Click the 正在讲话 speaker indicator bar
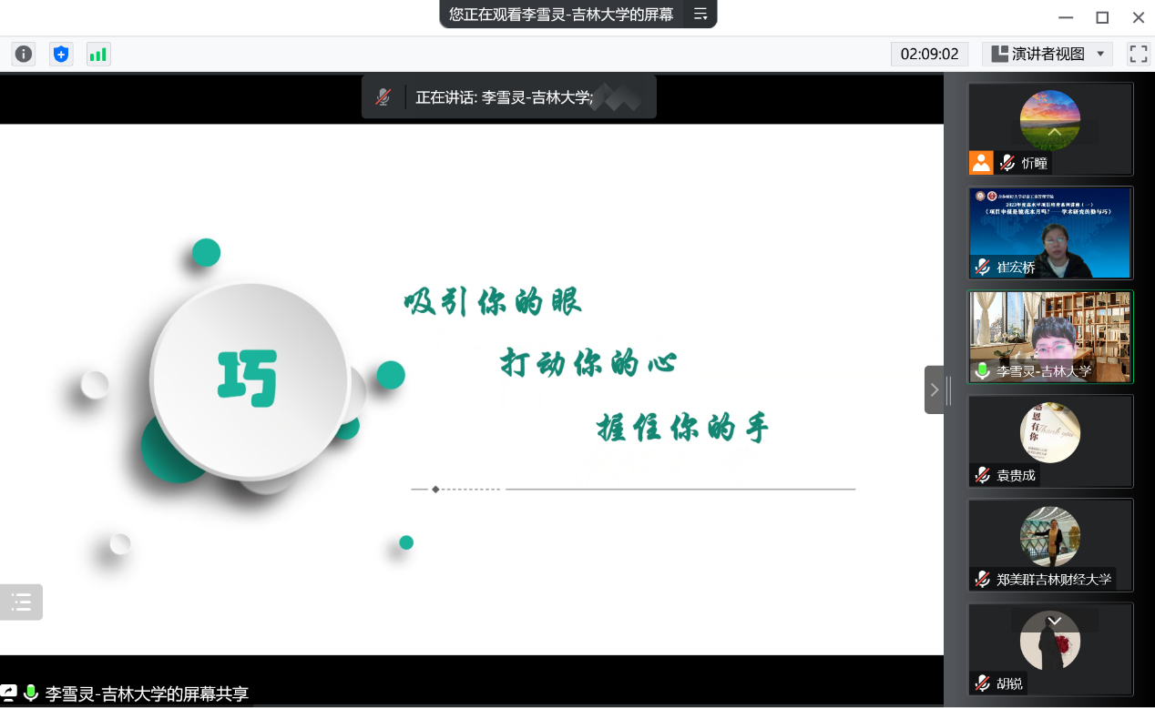 click(x=508, y=97)
